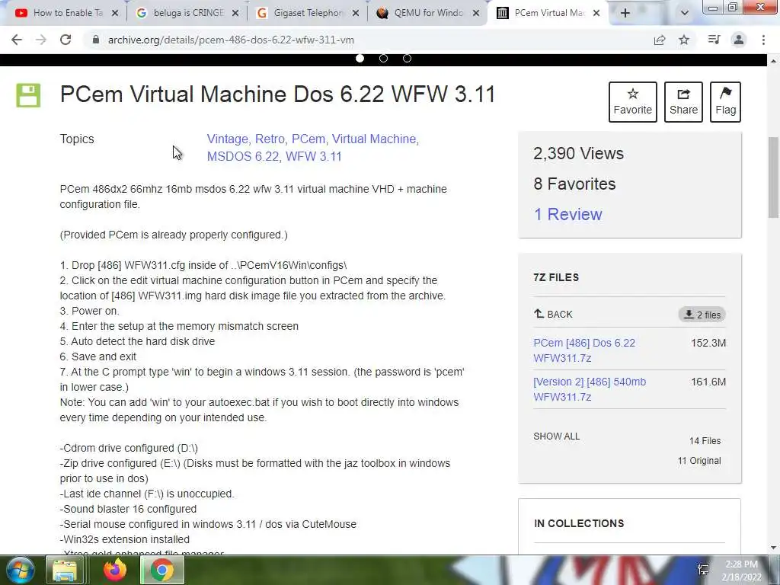Download the 2 files bundle
780x585 pixels.
click(x=702, y=315)
